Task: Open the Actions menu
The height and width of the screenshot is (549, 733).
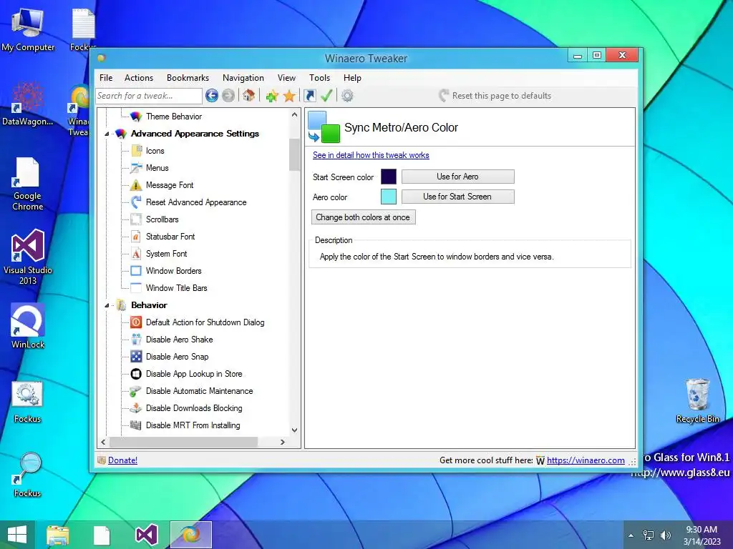Action: coord(139,78)
